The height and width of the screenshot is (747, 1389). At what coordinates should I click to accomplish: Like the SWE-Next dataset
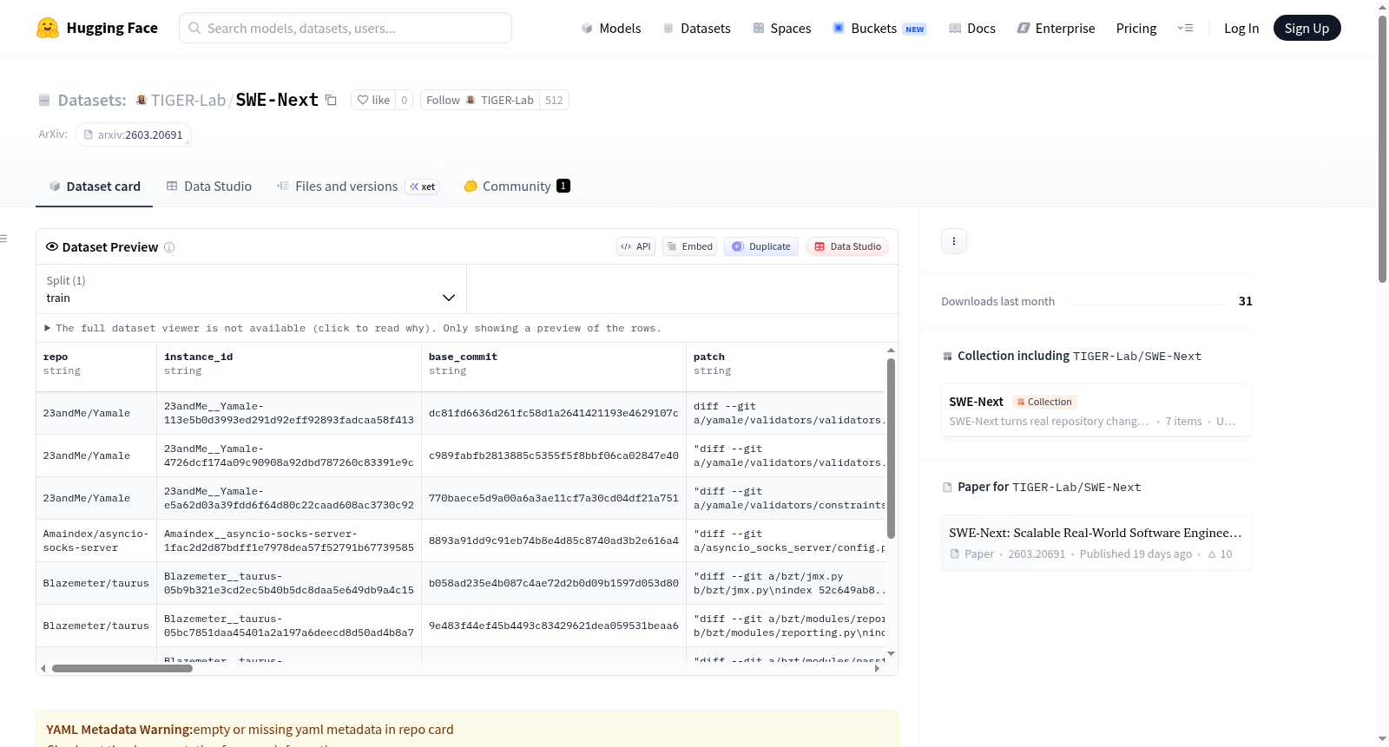click(373, 100)
